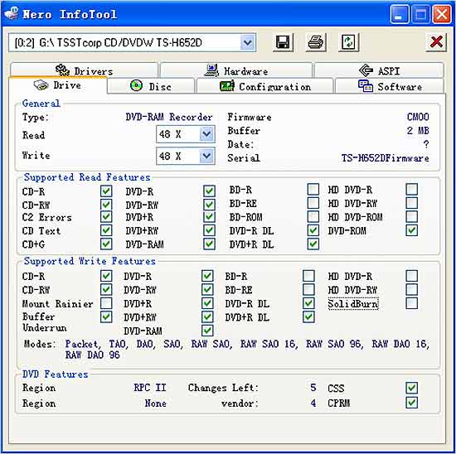Image resolution: width=456 pixels, height=454 pixels.
Task: Toggle the DVD-ROM checkbox
Action: tap(412, 230)
